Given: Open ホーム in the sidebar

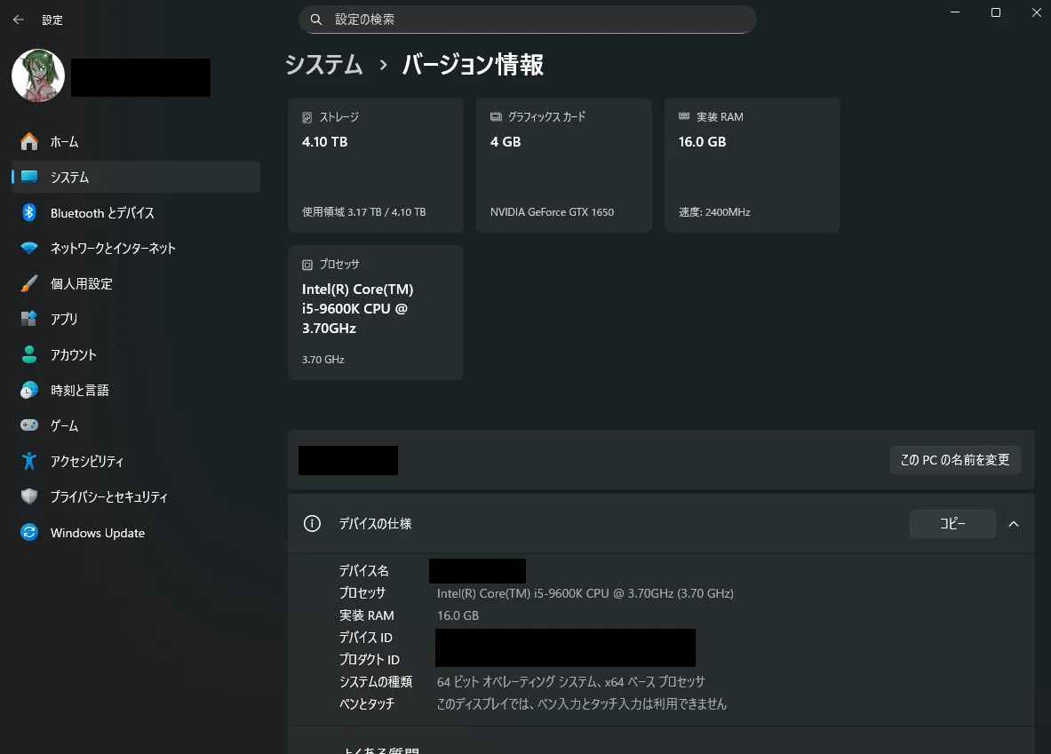Looking at the screenshot, I should 135,141.
